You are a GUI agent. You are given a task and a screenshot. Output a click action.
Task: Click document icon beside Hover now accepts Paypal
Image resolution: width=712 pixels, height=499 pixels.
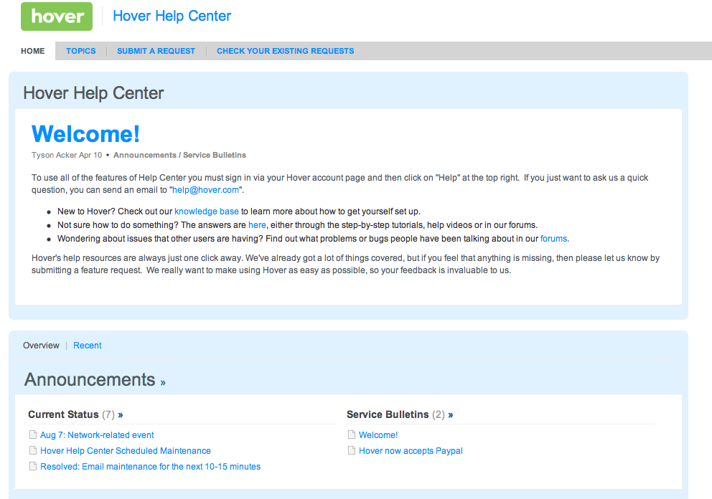pos(352,451)
